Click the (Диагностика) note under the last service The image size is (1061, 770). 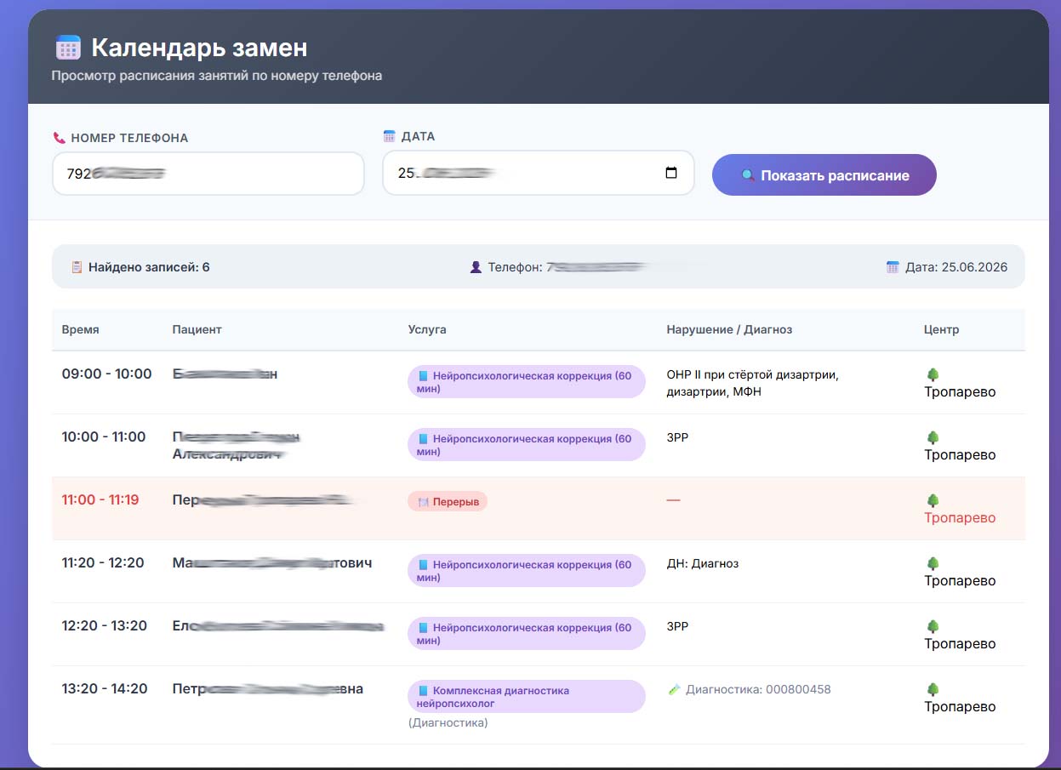(x=448, y=723)
